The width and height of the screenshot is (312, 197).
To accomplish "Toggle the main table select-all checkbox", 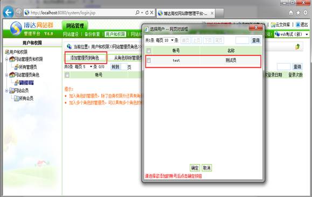I will click(67, 75).
